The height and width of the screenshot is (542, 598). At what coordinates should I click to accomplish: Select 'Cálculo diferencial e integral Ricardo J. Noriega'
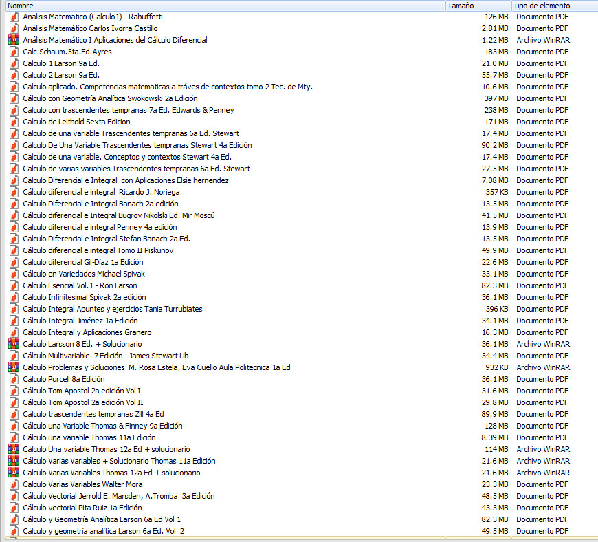pos(101,192)
